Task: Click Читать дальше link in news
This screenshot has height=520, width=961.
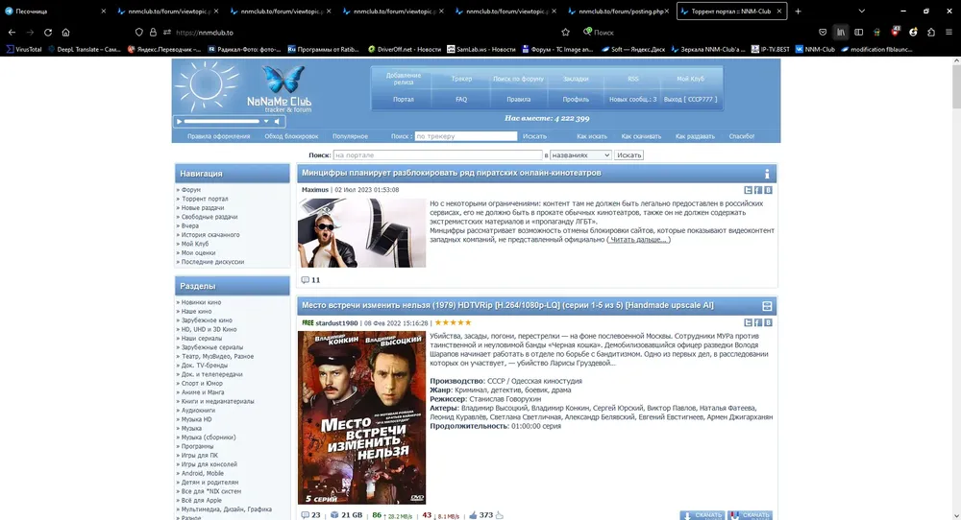Action: pyautogui.click(x=638, y=240)
